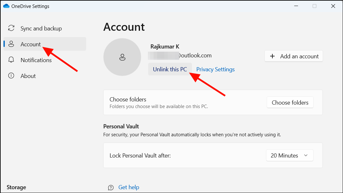Click the OneDrive cloud icon in titlebar
Viewport: 343px width, 193px height.
click(x=6, y=6)
